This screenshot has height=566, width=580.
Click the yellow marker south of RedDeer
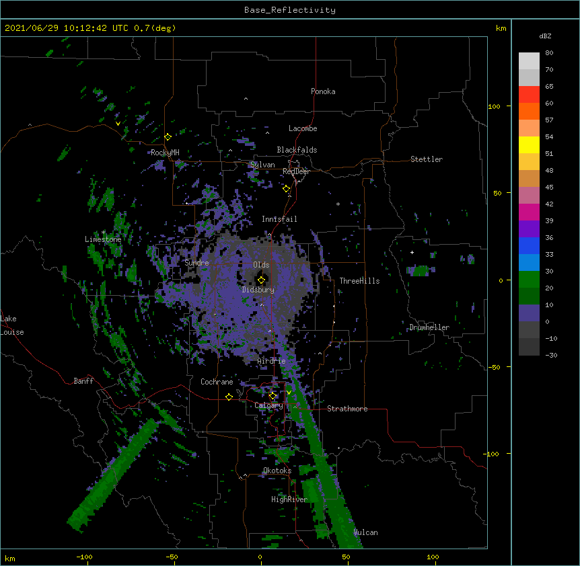coord(286,188)
